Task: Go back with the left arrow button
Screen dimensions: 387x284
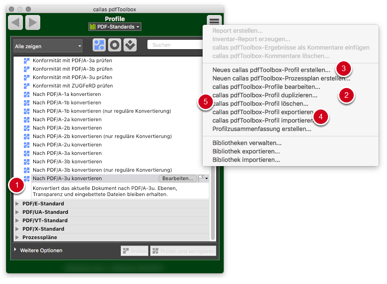Action: (x=15, y=22)
